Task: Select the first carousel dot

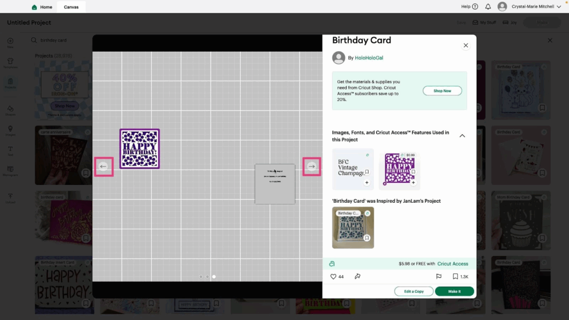Action: [201, 277]
